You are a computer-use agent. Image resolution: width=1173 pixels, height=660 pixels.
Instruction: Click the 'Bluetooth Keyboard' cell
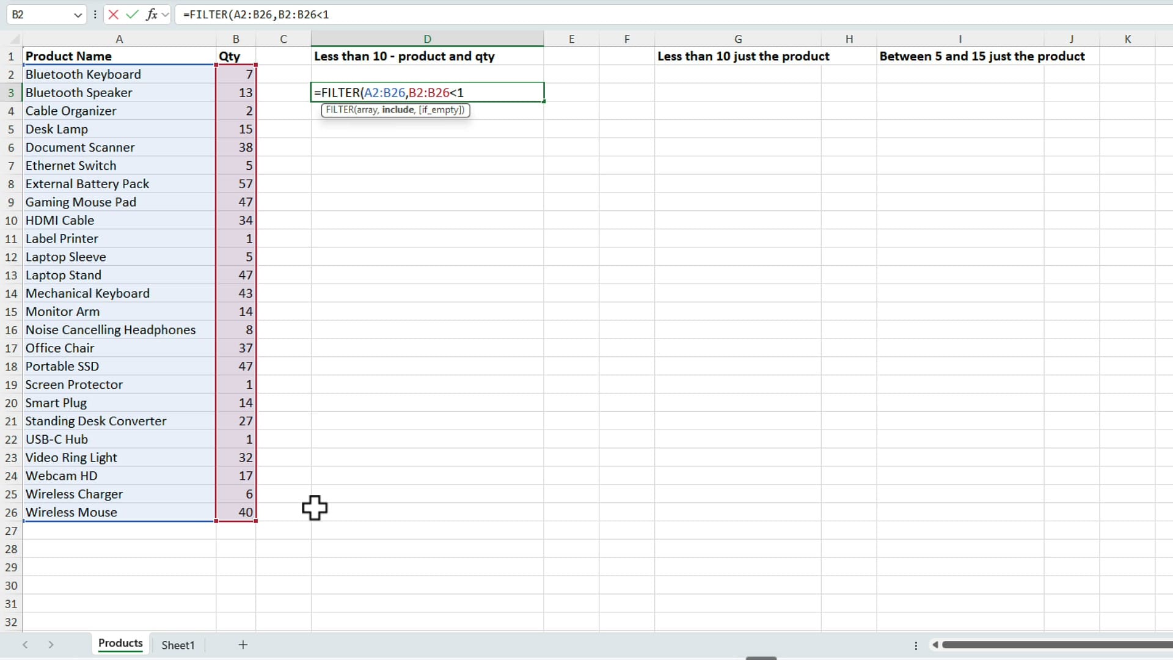point(119,75)
